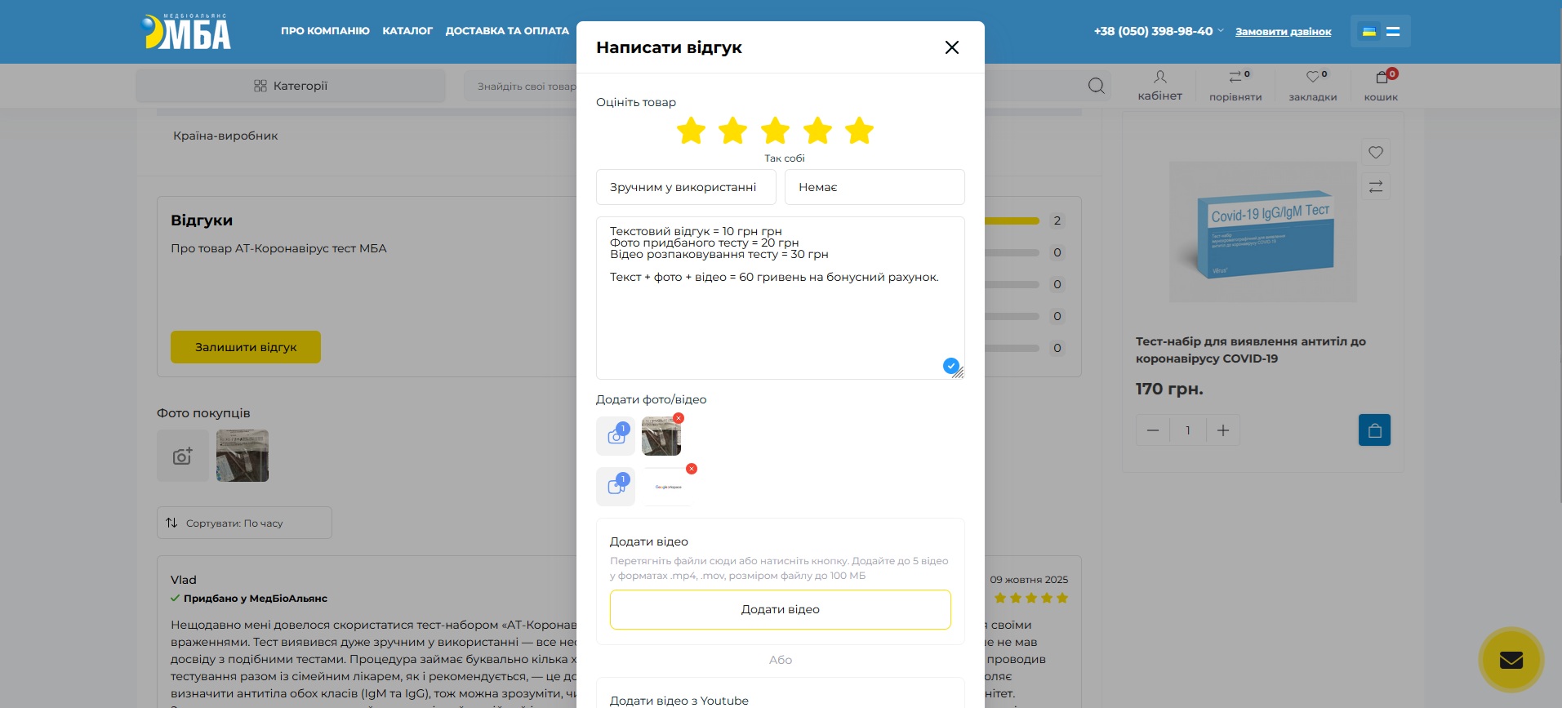Remove the uploaded photo thumbnail
The height and width of the screenshot is (708, 1562).
click(x=679, y=418)
